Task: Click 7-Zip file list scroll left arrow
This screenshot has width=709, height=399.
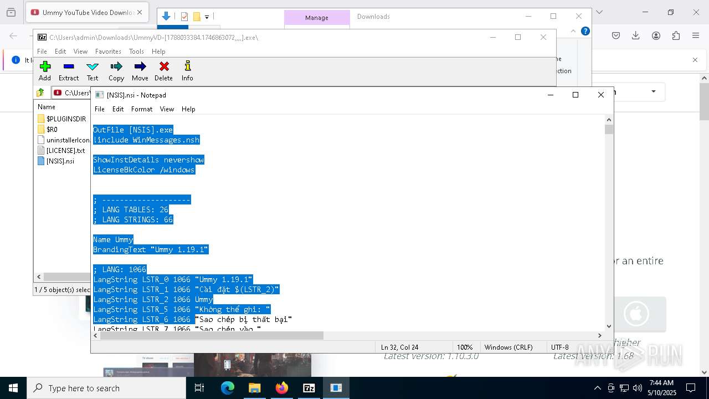Action: 39,277
